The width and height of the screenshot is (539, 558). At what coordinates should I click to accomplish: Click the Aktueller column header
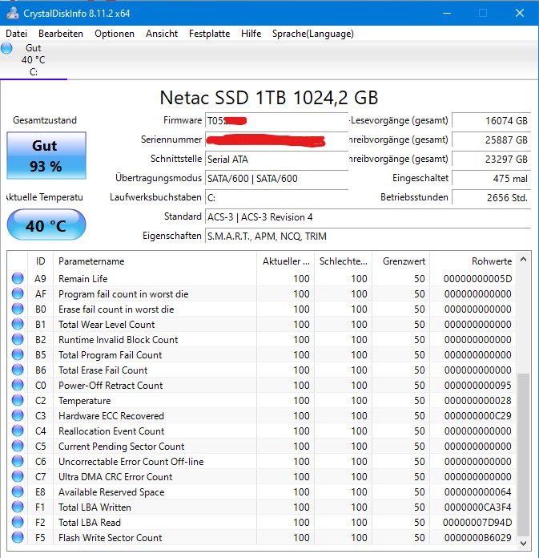pos(285,261)
